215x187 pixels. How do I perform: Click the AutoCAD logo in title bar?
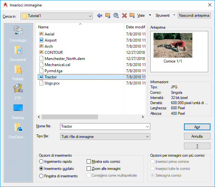5,5
